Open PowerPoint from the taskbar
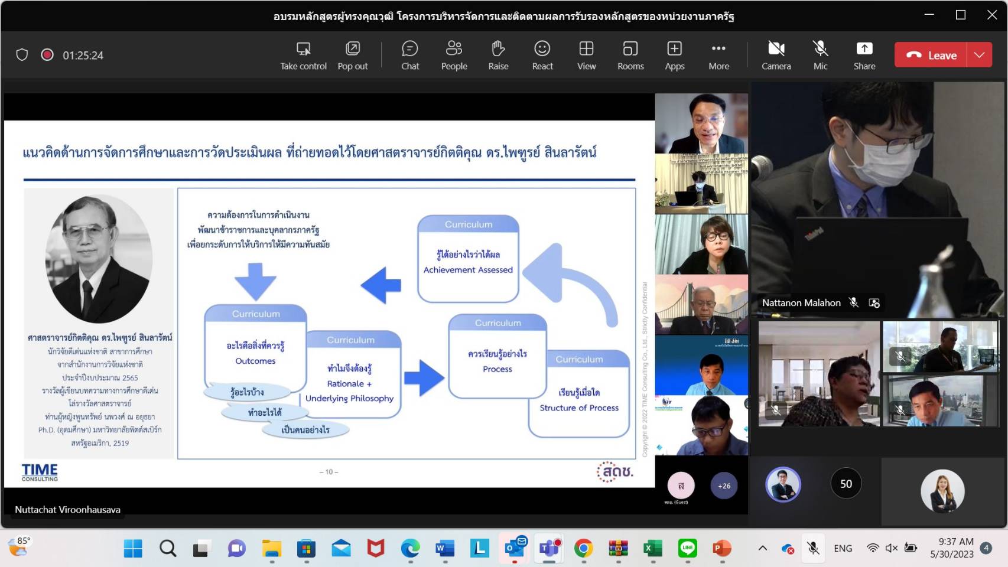Image resolution: width=1008 pixels, height=567 pixels. 721,549
